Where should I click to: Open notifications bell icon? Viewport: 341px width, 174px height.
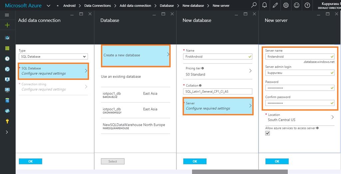[264, 5]
